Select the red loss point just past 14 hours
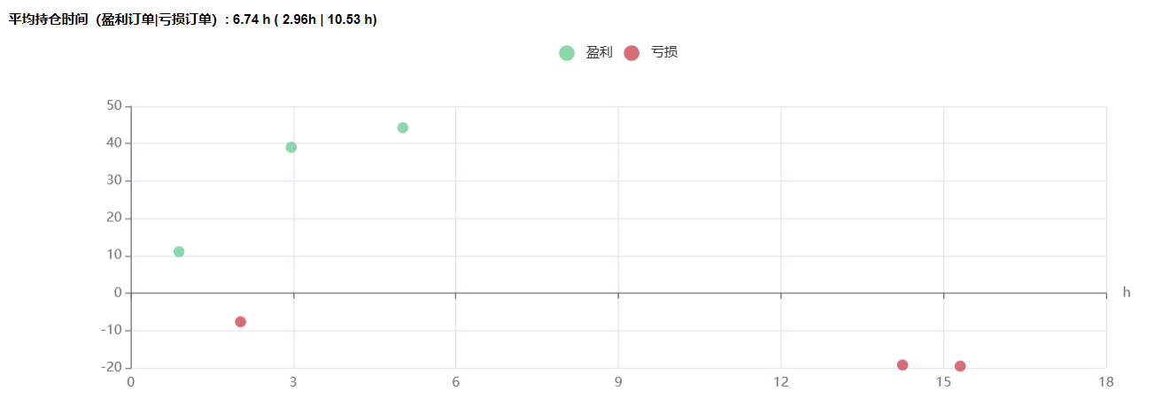 coord(903,365)
